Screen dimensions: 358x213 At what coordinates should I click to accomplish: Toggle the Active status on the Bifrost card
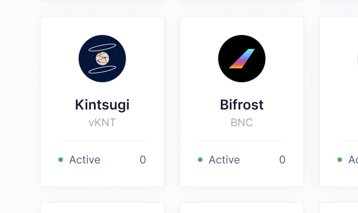(224, 160)
